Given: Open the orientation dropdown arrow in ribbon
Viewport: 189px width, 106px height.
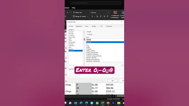Looking at the screenshot, I should coord(70,13).
